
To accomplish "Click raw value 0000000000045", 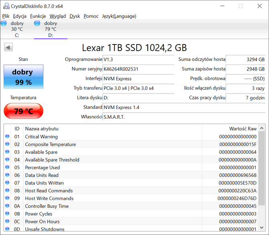I will [x=238, y=206].
